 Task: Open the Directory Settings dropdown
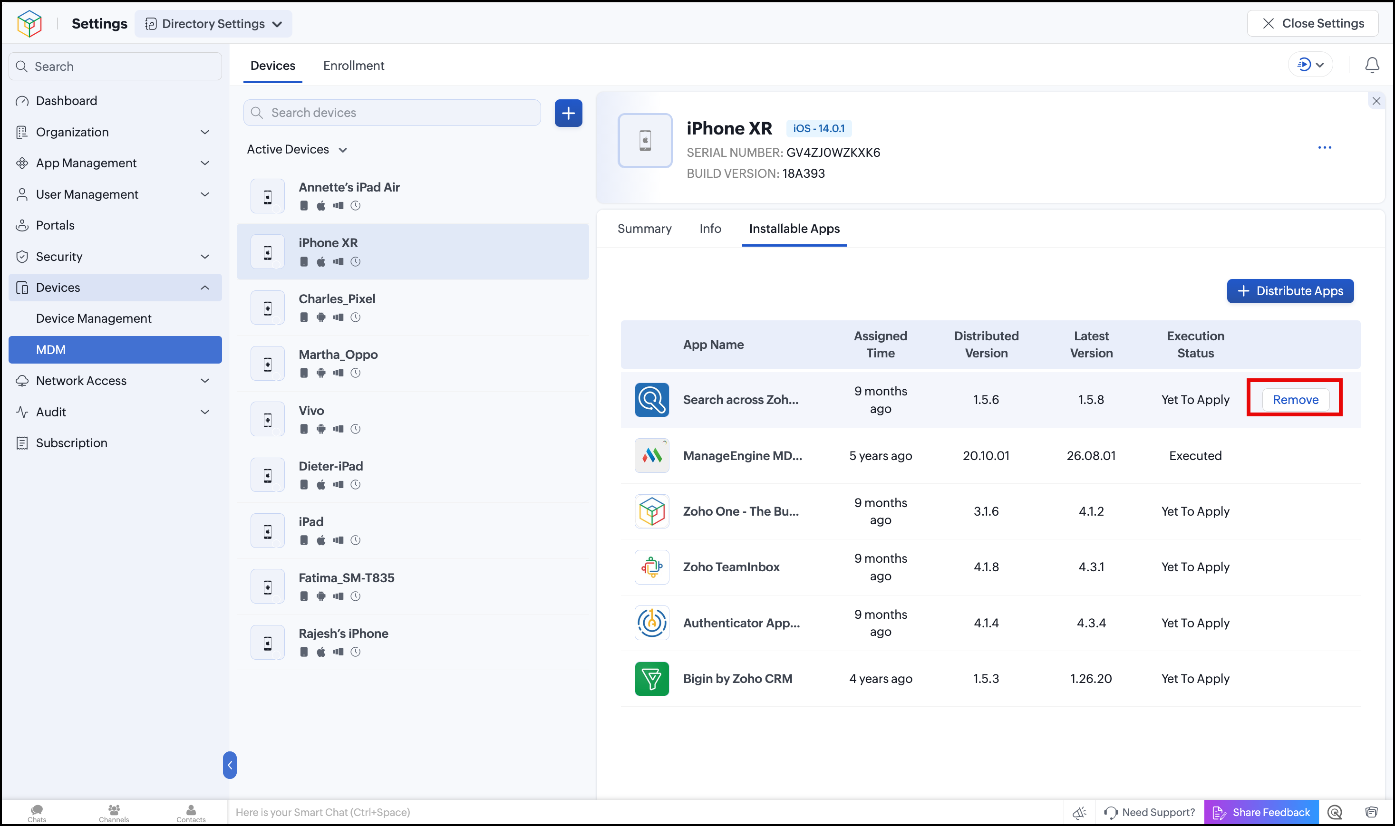tap(214, 23)
